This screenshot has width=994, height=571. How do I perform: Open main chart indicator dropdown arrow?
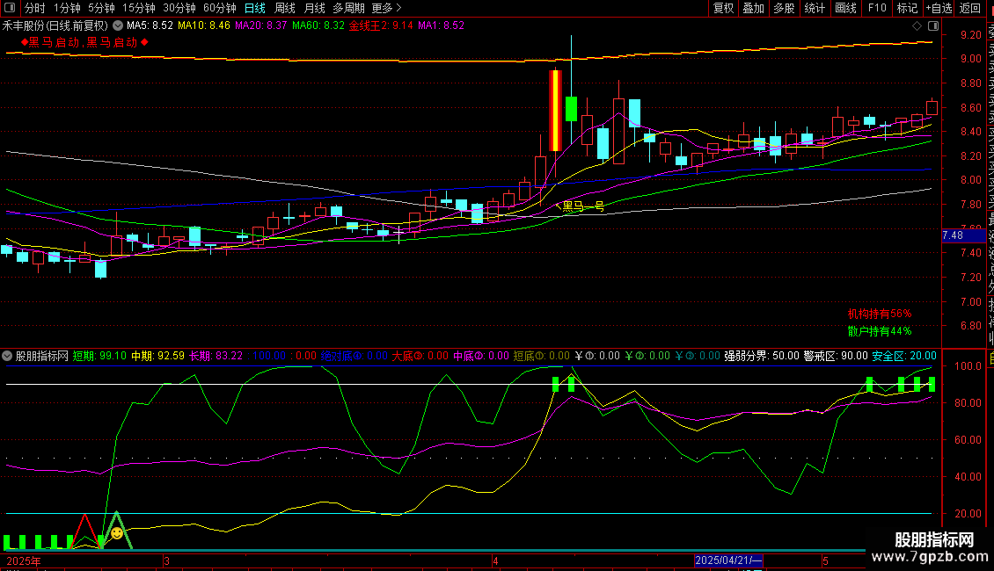118,26
